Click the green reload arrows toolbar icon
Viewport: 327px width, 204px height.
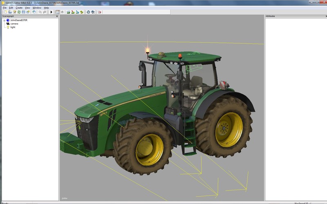pos(19,12)
